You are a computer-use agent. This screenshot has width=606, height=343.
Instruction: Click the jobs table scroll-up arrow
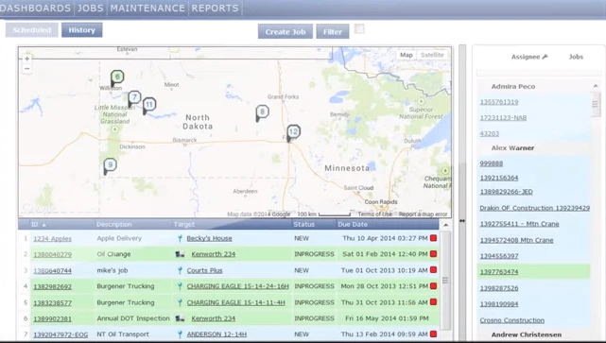[x=445, y=225]
